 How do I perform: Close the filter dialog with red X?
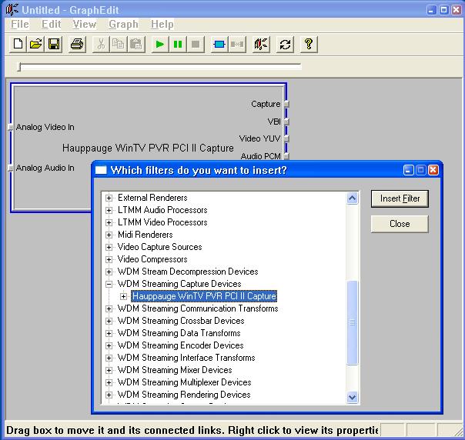pyautogui.click(x=433, y=170)
